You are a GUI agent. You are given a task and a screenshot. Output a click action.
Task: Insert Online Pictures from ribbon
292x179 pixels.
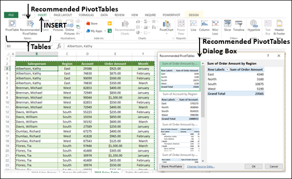(70, 27)
